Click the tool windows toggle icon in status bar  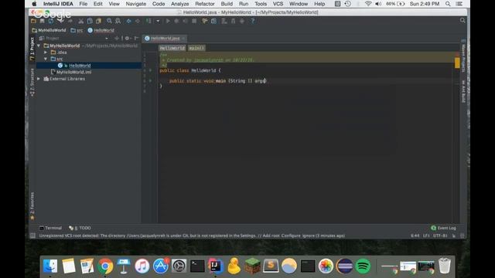click(32, 236)
